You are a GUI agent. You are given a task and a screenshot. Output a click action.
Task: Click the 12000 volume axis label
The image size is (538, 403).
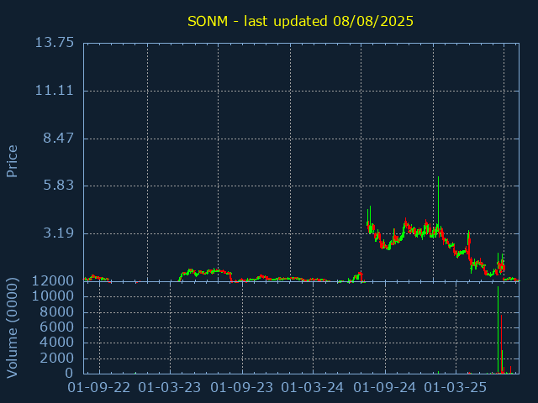click(52, 281)
